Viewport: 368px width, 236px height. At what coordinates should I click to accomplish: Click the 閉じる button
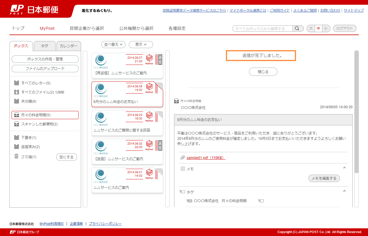click(x=263, y=72)
